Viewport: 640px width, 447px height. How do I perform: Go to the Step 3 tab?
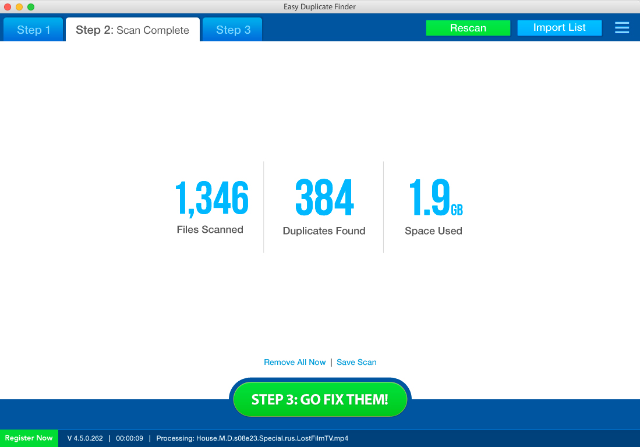click(x=233, y=30)
